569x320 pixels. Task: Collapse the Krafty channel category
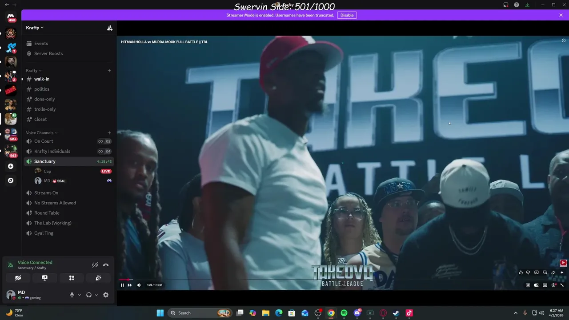click(33, 71)
